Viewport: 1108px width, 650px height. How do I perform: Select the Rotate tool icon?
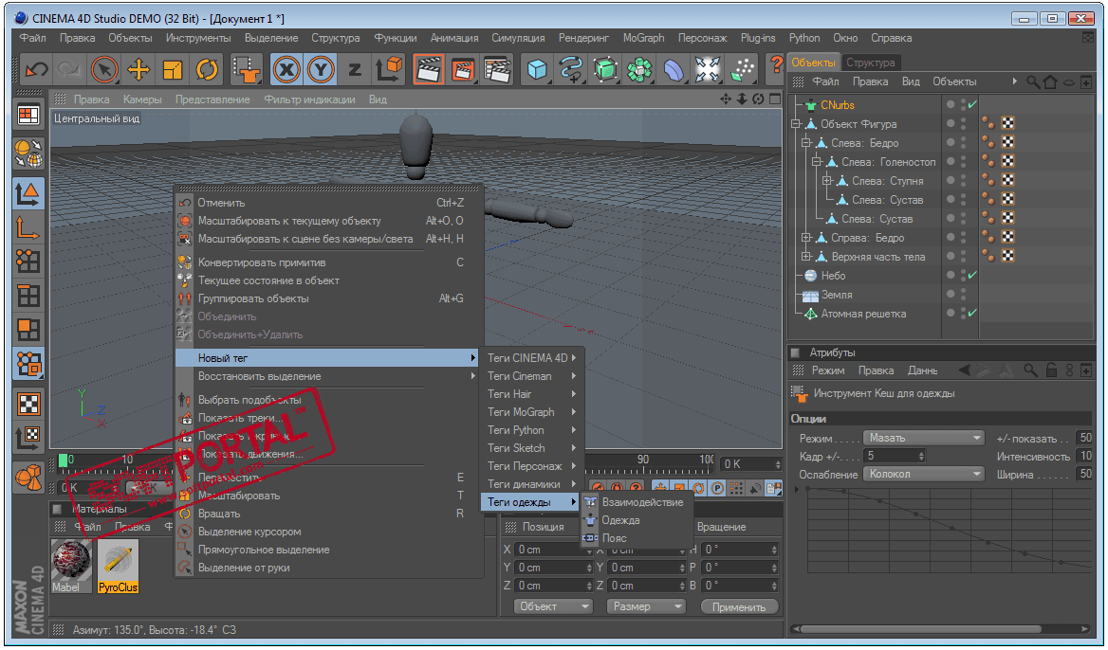(x=207, y=69)
